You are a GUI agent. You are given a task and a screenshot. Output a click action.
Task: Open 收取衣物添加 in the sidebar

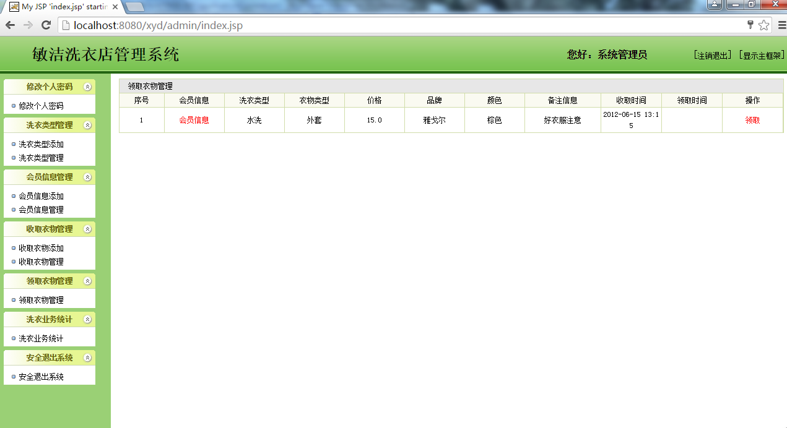pyautogui.click(x=41, y=248)
